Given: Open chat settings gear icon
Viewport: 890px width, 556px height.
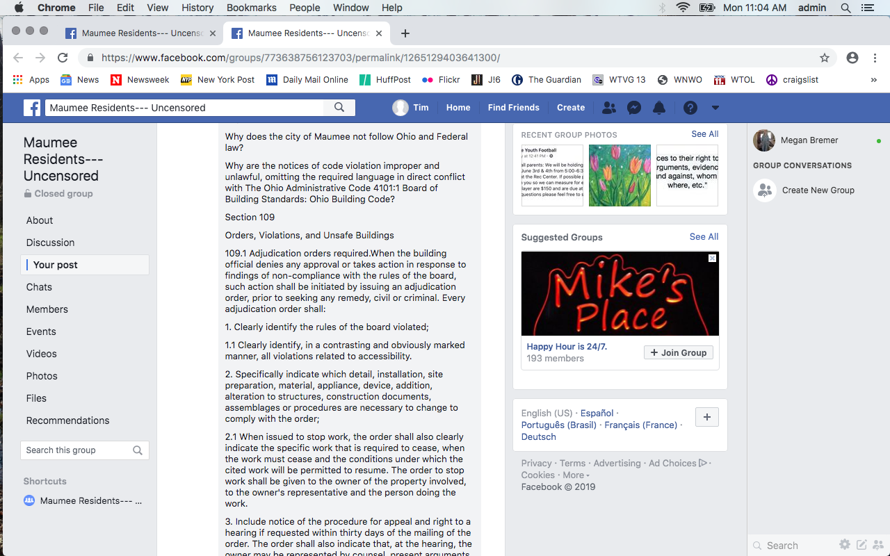Looking at the screenshot, I should pos(844,545).
